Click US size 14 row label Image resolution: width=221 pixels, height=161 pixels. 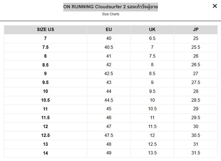45,153
